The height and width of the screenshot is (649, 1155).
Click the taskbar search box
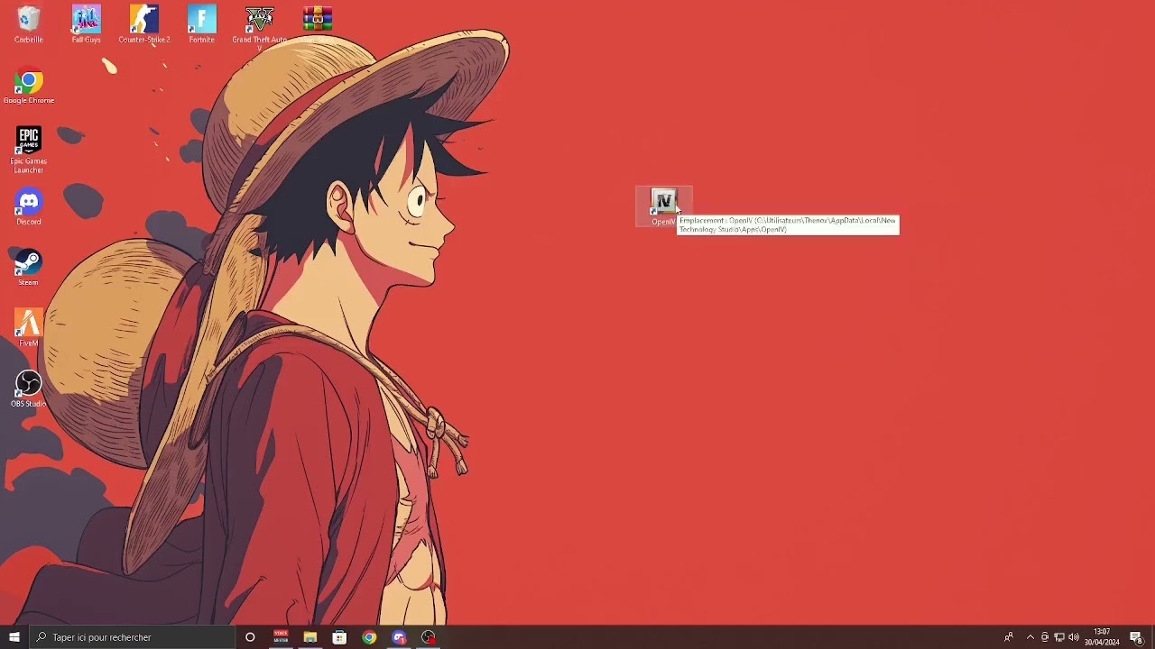132,637
